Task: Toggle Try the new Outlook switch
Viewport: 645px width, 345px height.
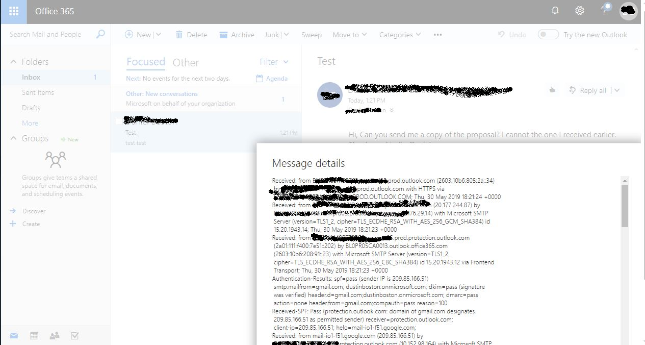Action: (x=548, y=34)
